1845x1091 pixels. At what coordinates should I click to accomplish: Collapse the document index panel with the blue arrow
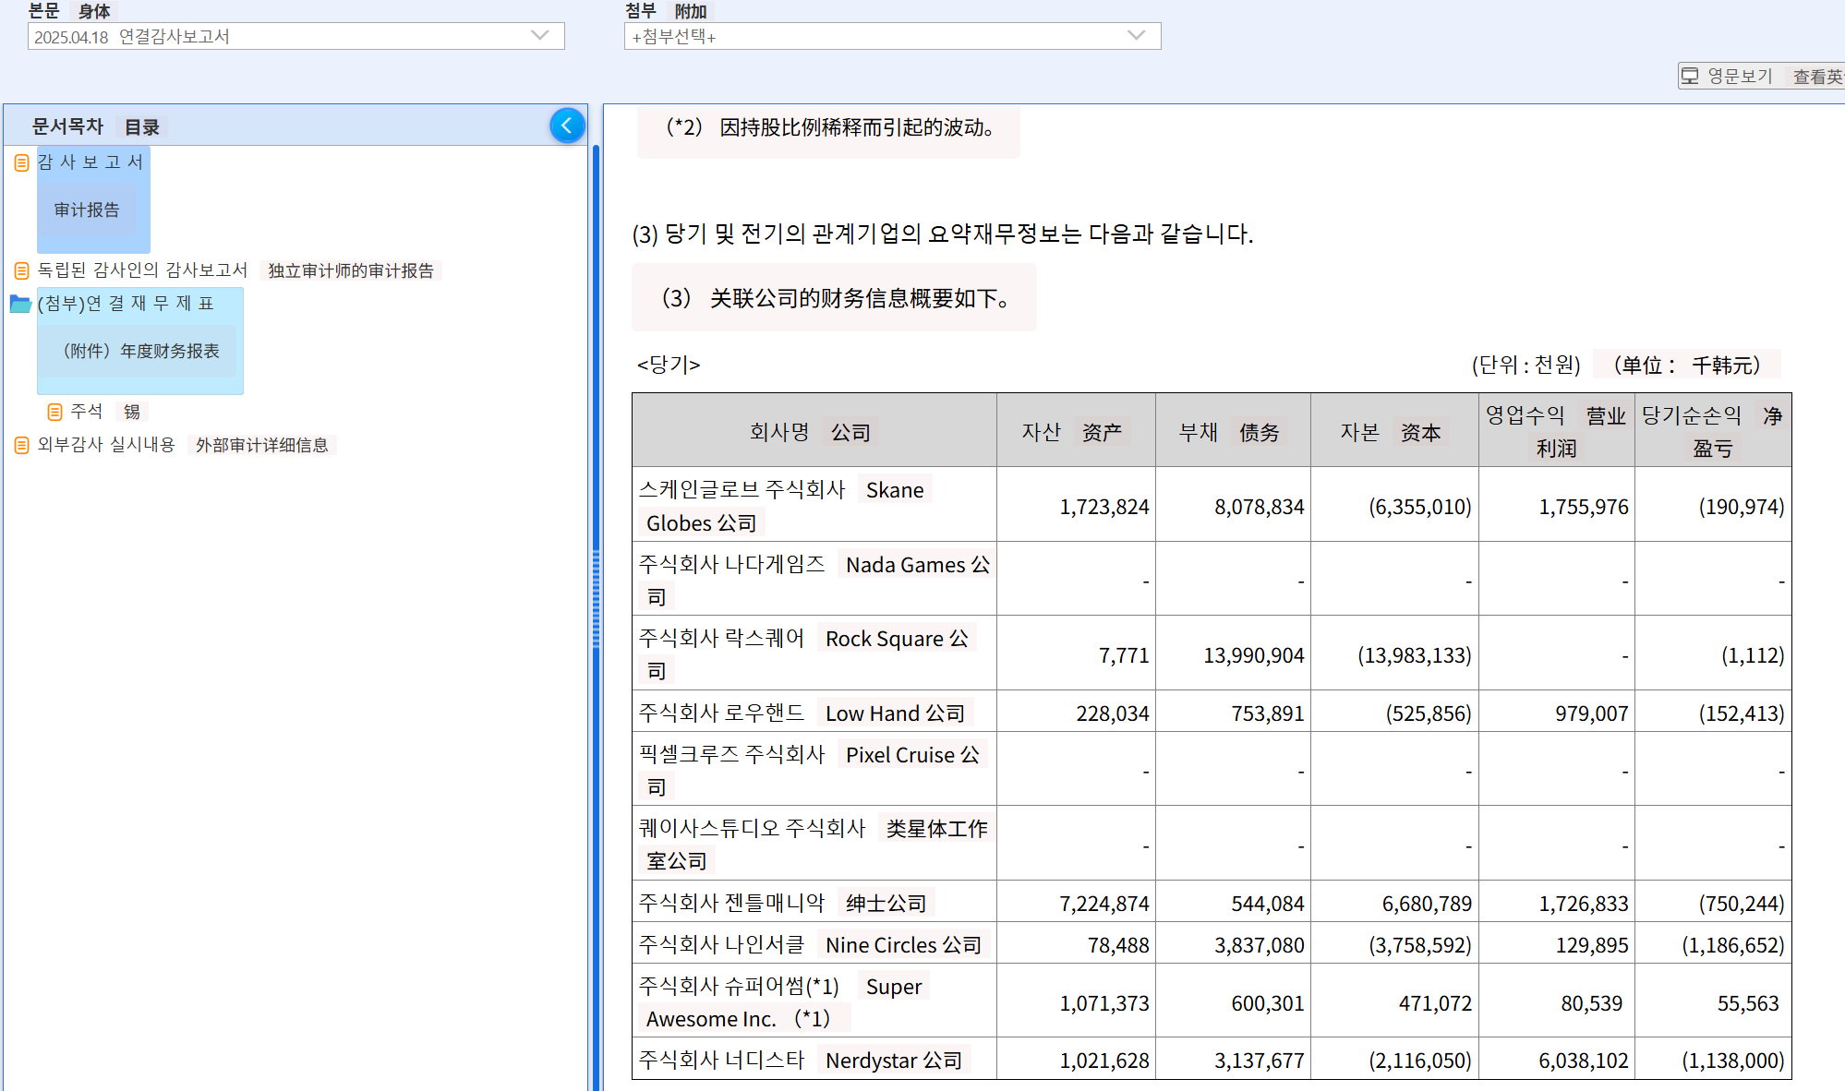tap(567, 126)
